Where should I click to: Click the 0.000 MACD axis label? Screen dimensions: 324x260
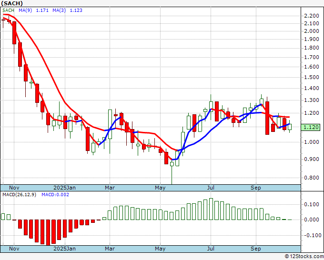tap(312, 220)
